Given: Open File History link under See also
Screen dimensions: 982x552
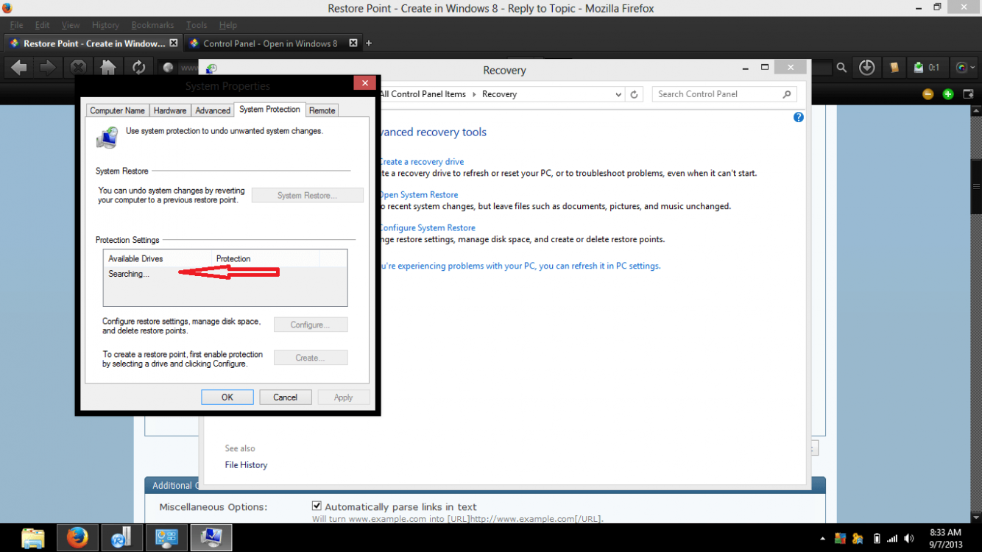Looking at the screenshot, I should tap(246, 464).
